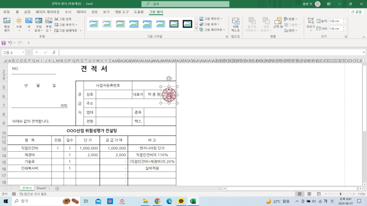Open the Customize Quick Access Toolbar dropdown

(x=29, y=43)
